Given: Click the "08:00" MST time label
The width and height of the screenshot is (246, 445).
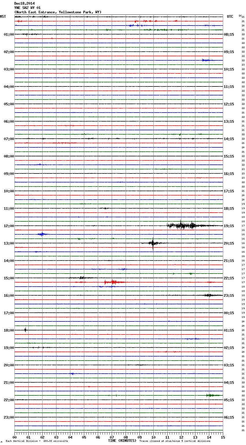Looking at the screenshot, I should pos(9,156).
